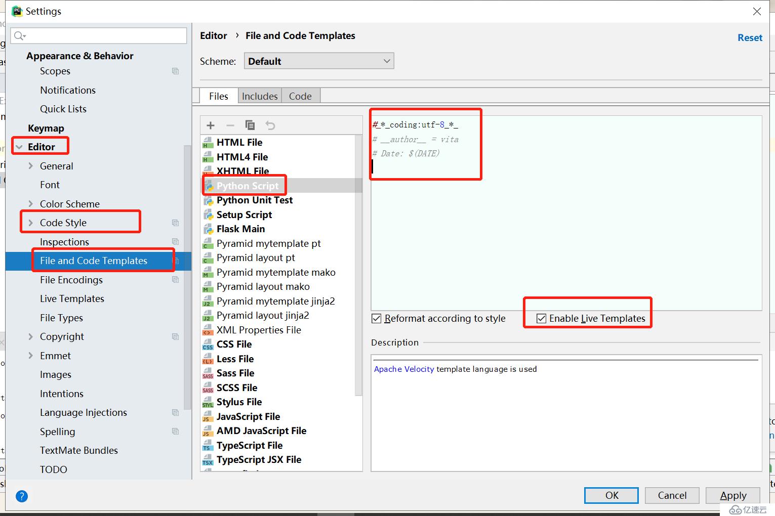Image resolution: width=775 pixels, height=516 pixels.
Task: Toggle Reformat according to style checkbox
Action: pos(376,318)
